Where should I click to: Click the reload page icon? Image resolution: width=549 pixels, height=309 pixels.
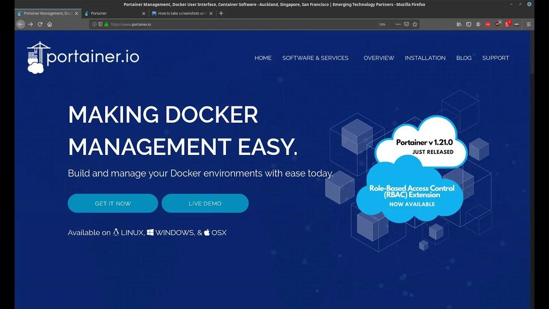[x=39, y=24]
